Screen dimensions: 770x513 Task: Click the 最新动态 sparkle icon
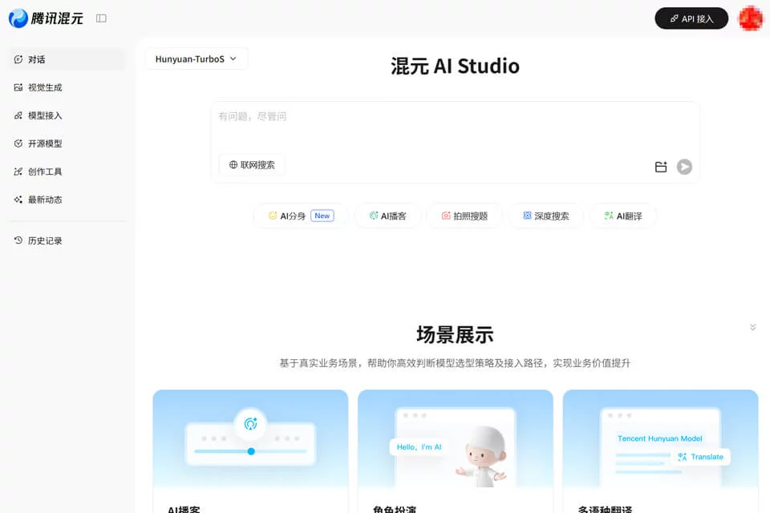18,200
